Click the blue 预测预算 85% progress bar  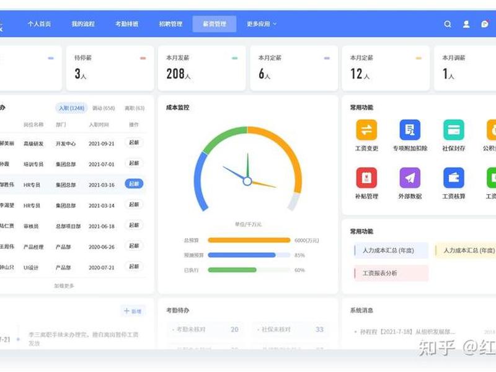point(249,255)
